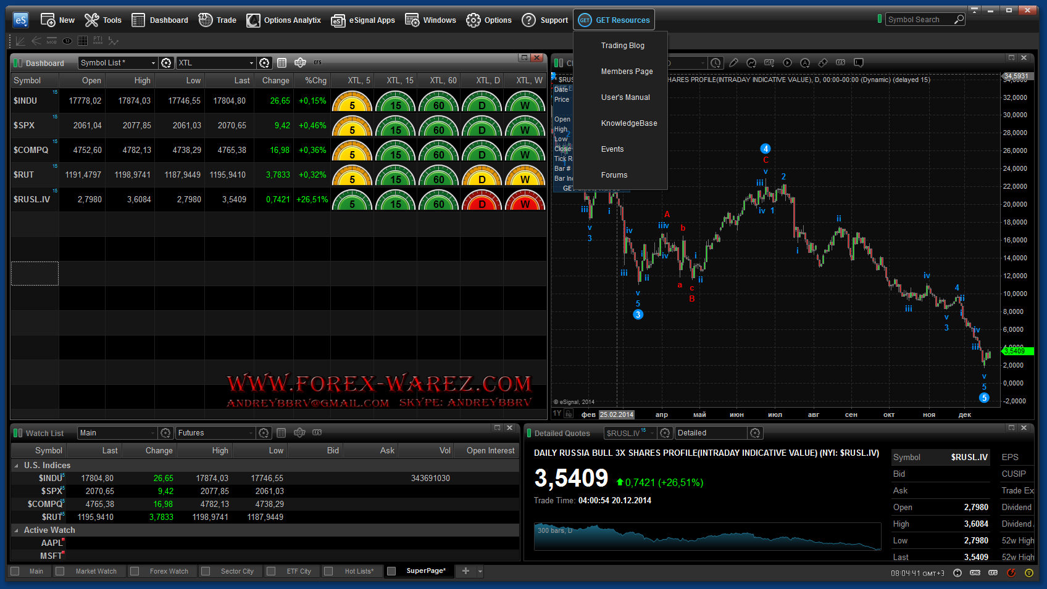Click the PTI tool icon

click(98, 41)
